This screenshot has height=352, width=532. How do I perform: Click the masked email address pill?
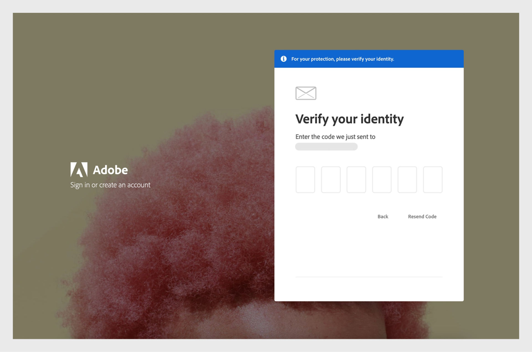[x=326, y=146]
